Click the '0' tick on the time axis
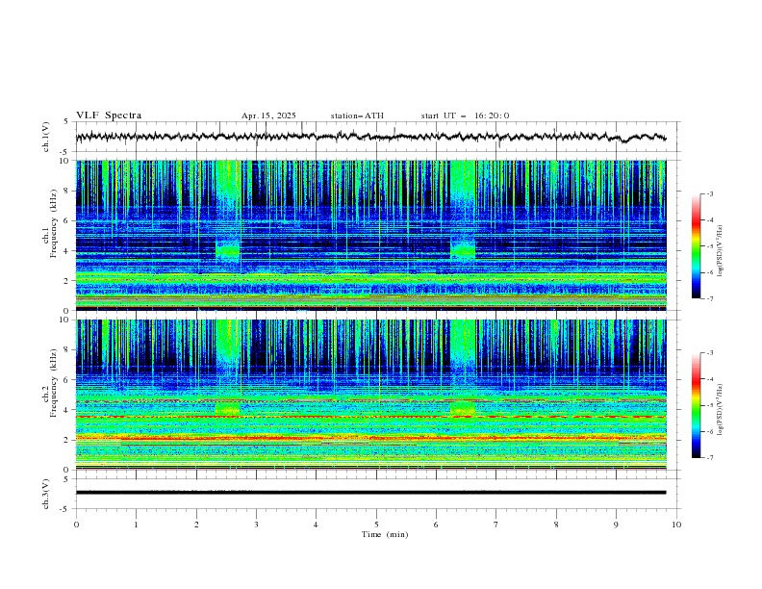The height and width of the screenshot is (589, 762). coord(76,525)
